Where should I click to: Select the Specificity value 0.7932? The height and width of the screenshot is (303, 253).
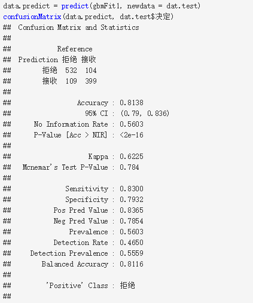132,200
